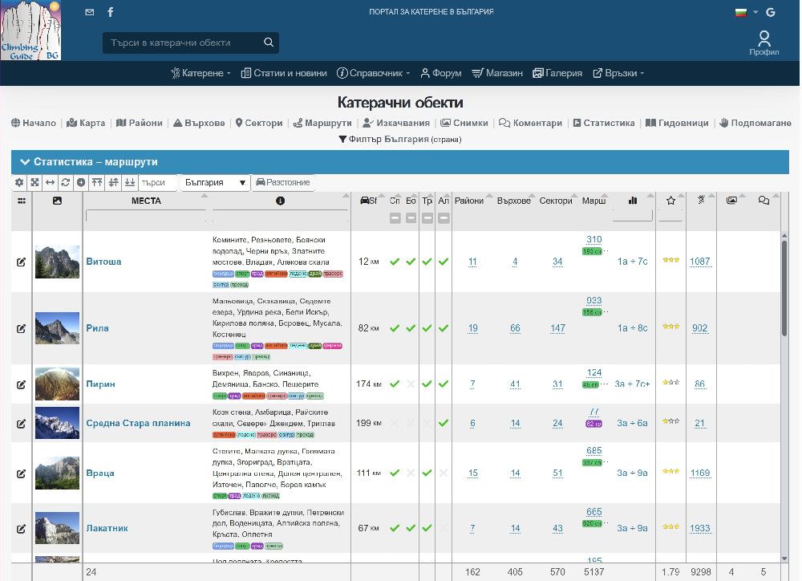
Task: Click the fullscreen expand table icon
Action: click(x=35, y=182)
